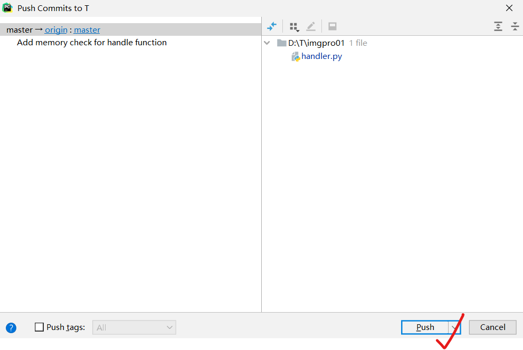Click the Show Diff arrows icon
The height and width of the screenshot is (350, 523).
pyautogui.click(x=272, y=26)
